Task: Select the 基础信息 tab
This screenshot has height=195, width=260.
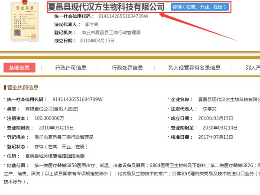Action: click(x=19, y=68)
